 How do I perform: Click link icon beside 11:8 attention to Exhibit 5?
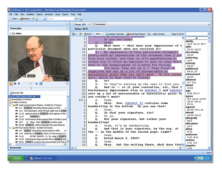tap(17, 133)
